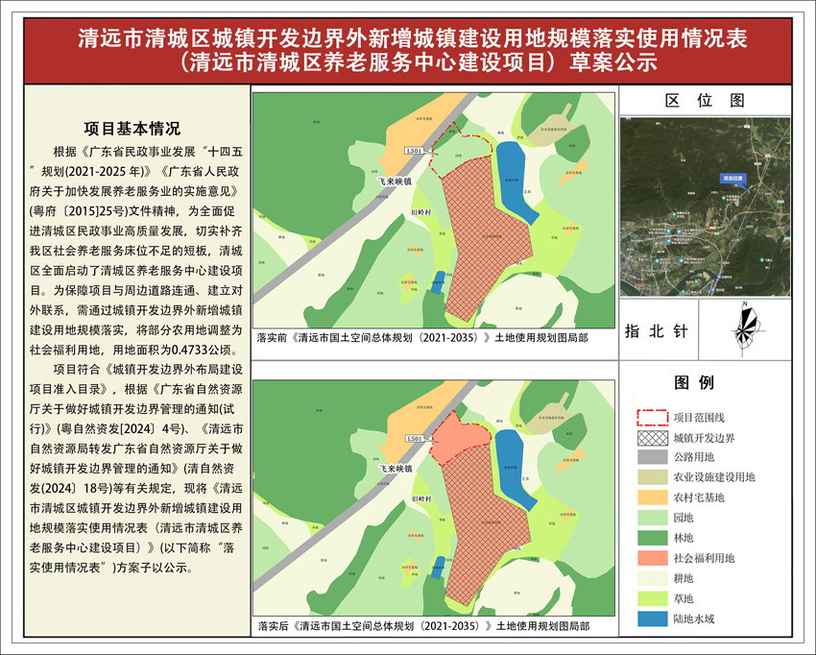Image resolution: width=816 pixels, height=655 pixels.
Task: Select the blue 陆地水域 legend swatch
Action: pos(653,619)
